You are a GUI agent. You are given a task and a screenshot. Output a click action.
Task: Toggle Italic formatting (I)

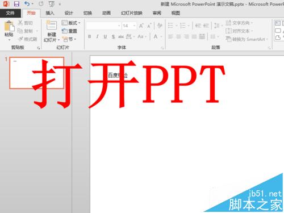pos(97,36)
